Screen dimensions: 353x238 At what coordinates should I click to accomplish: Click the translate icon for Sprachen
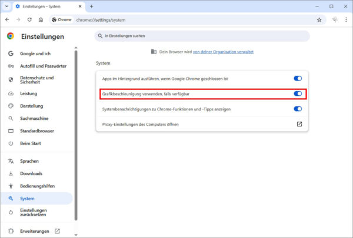tap(11, 161)
